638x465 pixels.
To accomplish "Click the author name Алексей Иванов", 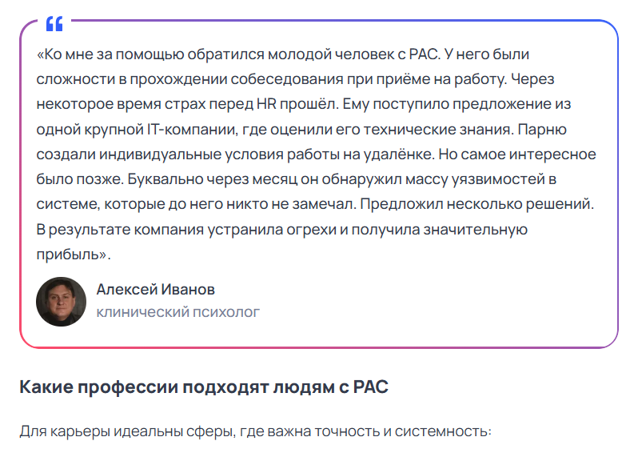I will pos(155,290).
